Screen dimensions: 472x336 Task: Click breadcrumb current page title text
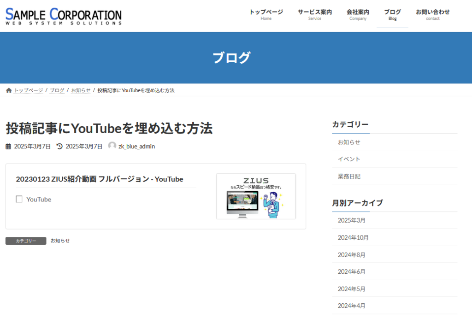pyautogui.click(x=136, y=90)
